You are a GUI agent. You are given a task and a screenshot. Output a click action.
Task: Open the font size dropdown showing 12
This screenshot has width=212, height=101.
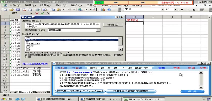pyautogui.click(x=175, y=9)
